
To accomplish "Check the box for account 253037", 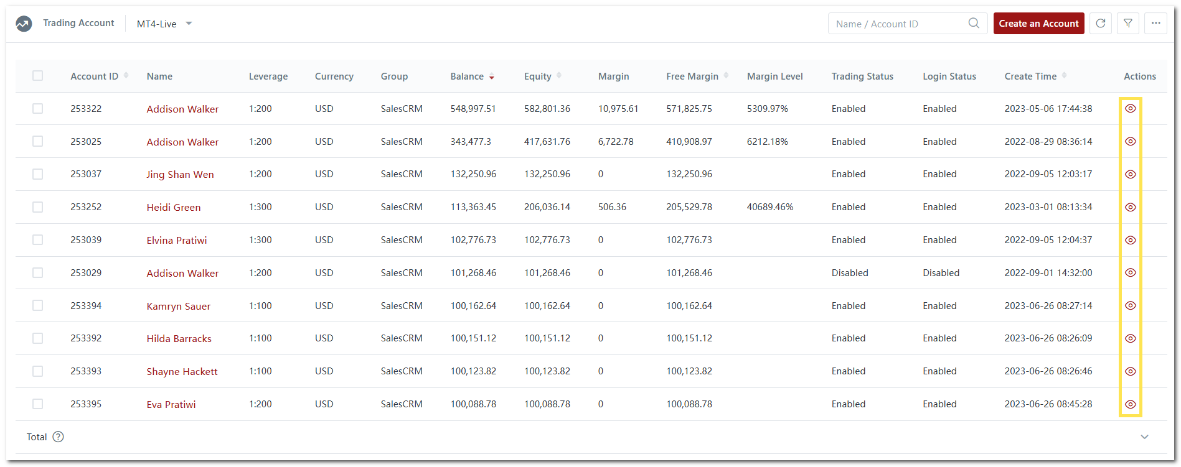I will tap(38, 174).
